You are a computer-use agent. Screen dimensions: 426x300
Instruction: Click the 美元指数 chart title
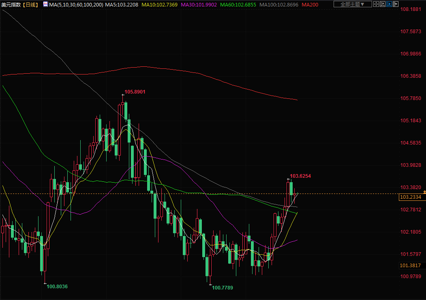click(11, 4)
